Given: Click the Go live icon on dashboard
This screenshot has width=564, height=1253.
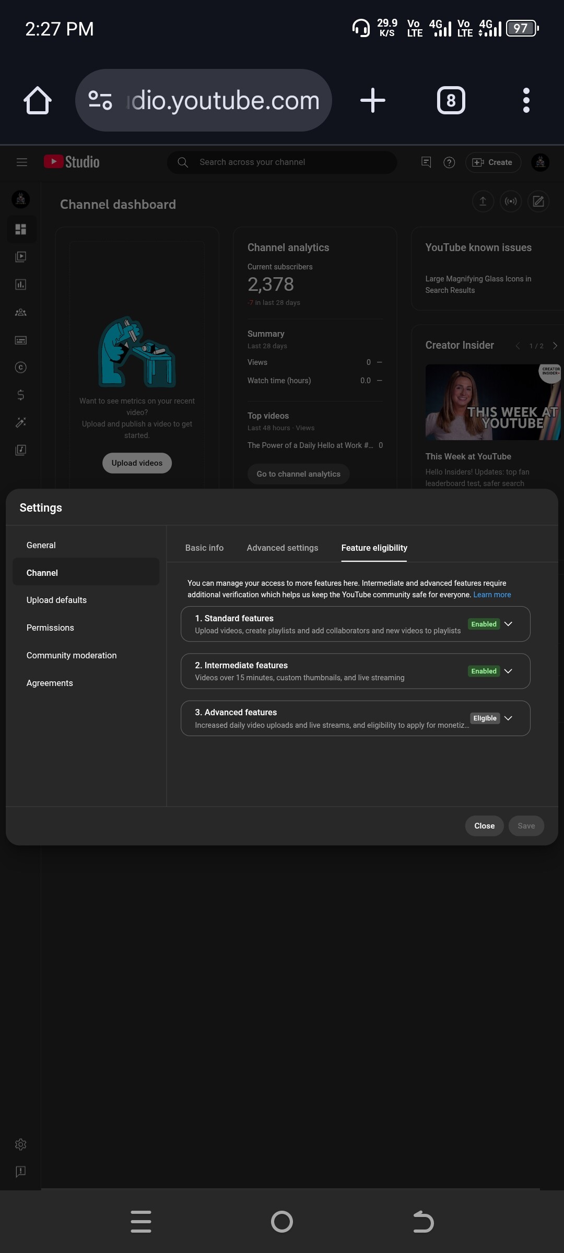Looking at the screenshot, I should pos(511,202).
